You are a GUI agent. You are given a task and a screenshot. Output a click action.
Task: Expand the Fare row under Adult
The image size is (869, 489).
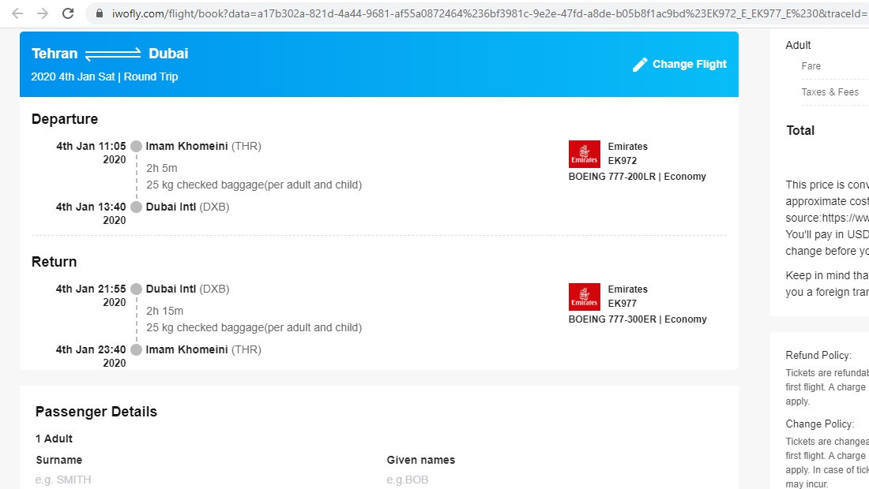pyautogui.click(x=811, y=66)
